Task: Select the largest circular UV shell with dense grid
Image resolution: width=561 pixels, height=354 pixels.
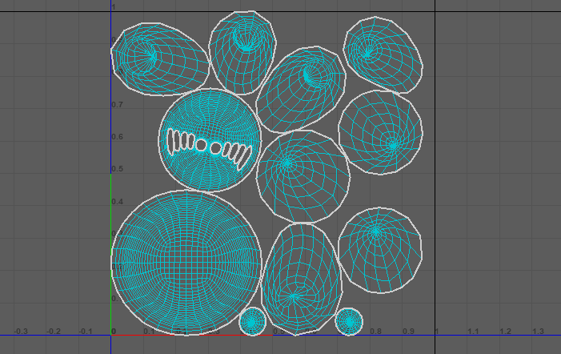Action: point(186,263)
